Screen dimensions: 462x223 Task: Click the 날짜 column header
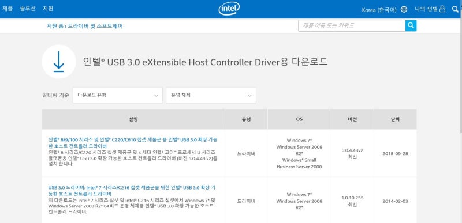pyautogui.click(x=395, y=119)
